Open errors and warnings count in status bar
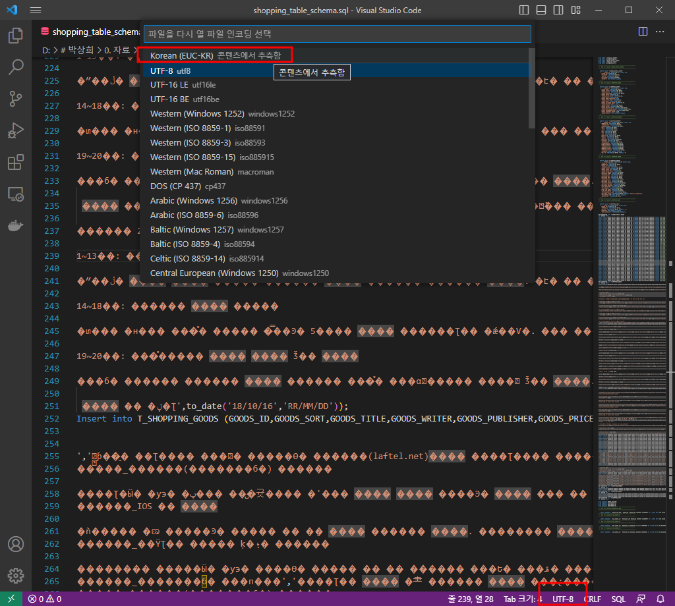 coord(45,599)
